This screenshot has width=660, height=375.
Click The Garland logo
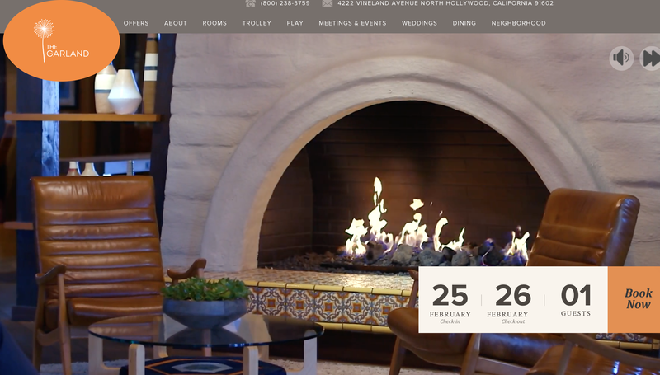(x=61, y=40)
